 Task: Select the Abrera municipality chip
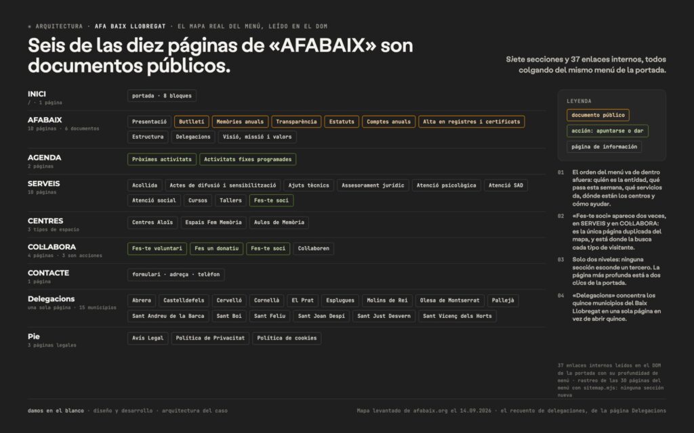142,300
